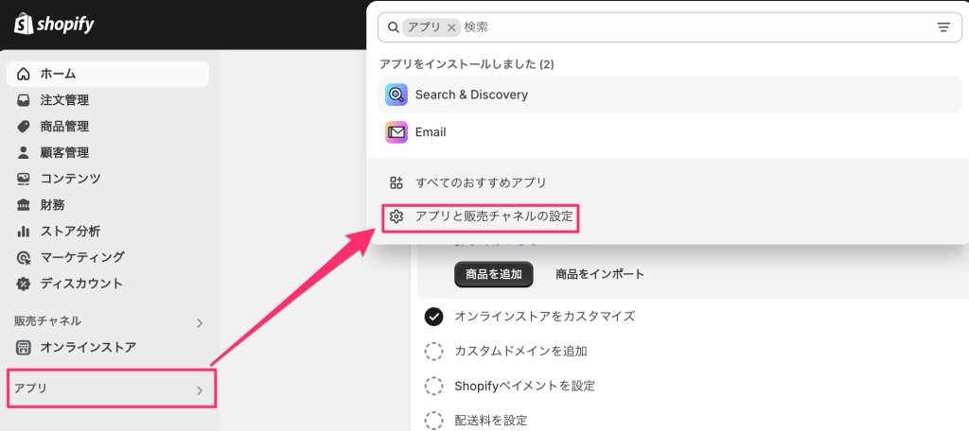Select Search & Discovery in app list

click(670, 95)
